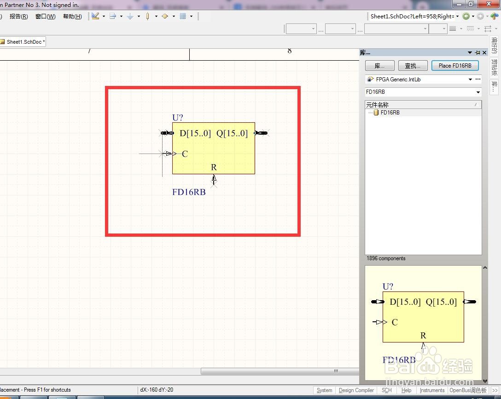Click the component preview scroll-down arrow
The image size is (501, 399).
pyautogui.click(x=485, y=381)
